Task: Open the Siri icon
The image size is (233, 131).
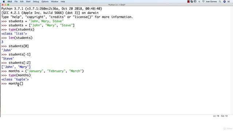Action: 225,1
